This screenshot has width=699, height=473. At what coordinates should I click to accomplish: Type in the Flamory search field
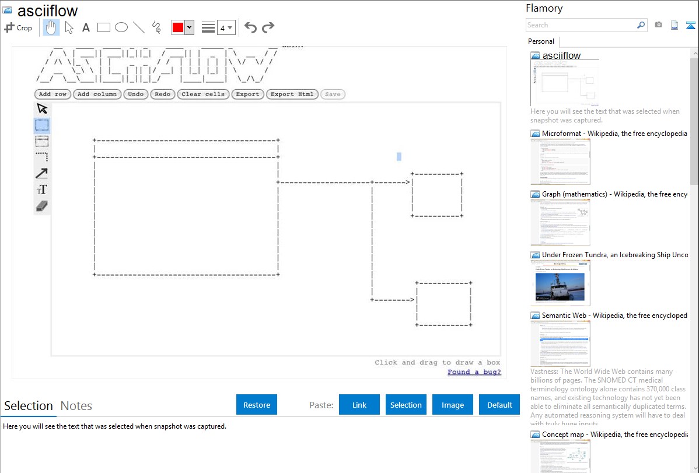581,25
